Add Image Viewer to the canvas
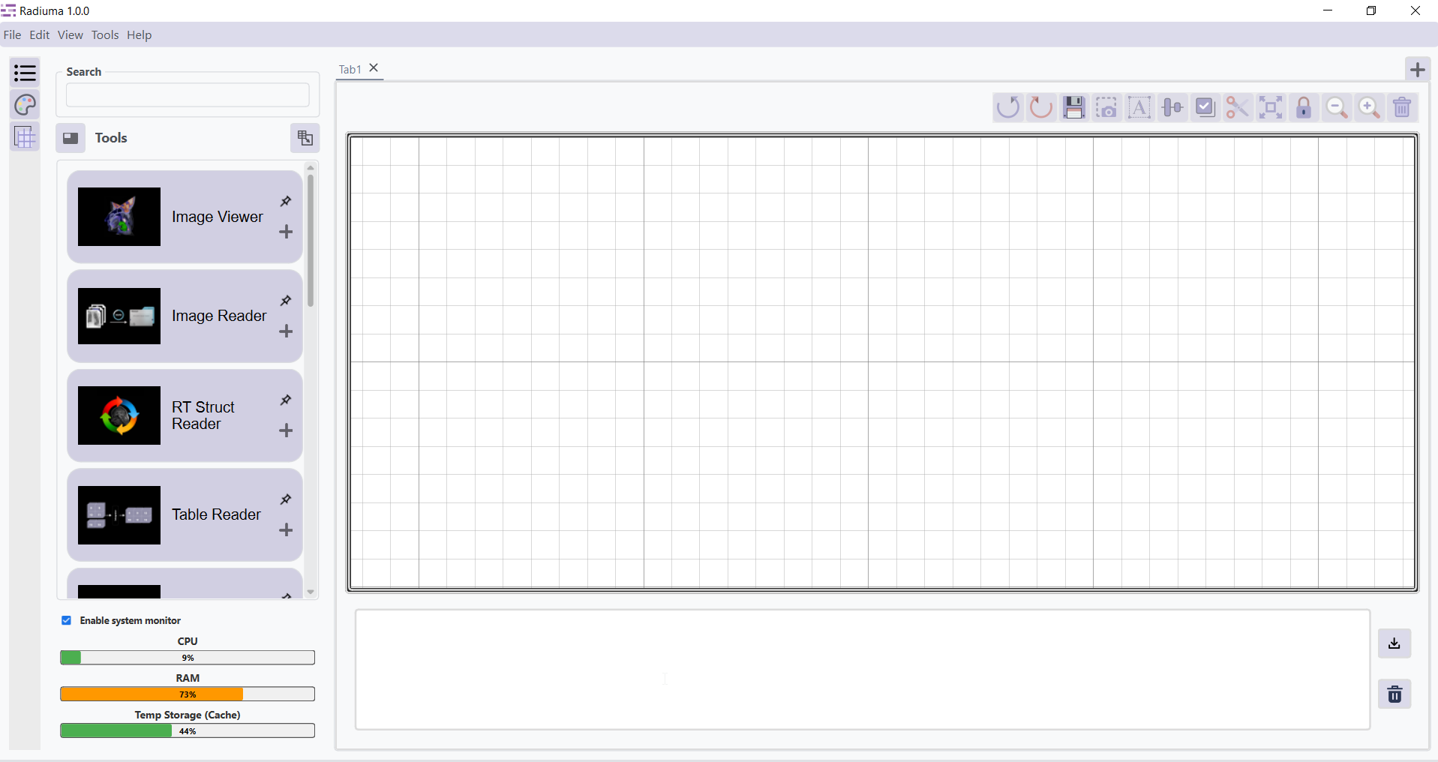The height and width of the screenshot is (762, 1438). [286, 232]
